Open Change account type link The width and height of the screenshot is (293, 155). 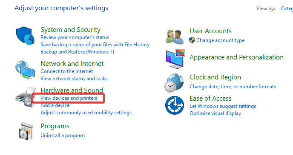220,40
